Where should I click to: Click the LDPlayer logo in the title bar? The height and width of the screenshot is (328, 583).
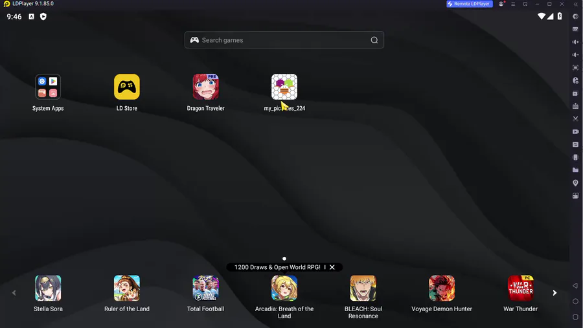pos(6,4)
